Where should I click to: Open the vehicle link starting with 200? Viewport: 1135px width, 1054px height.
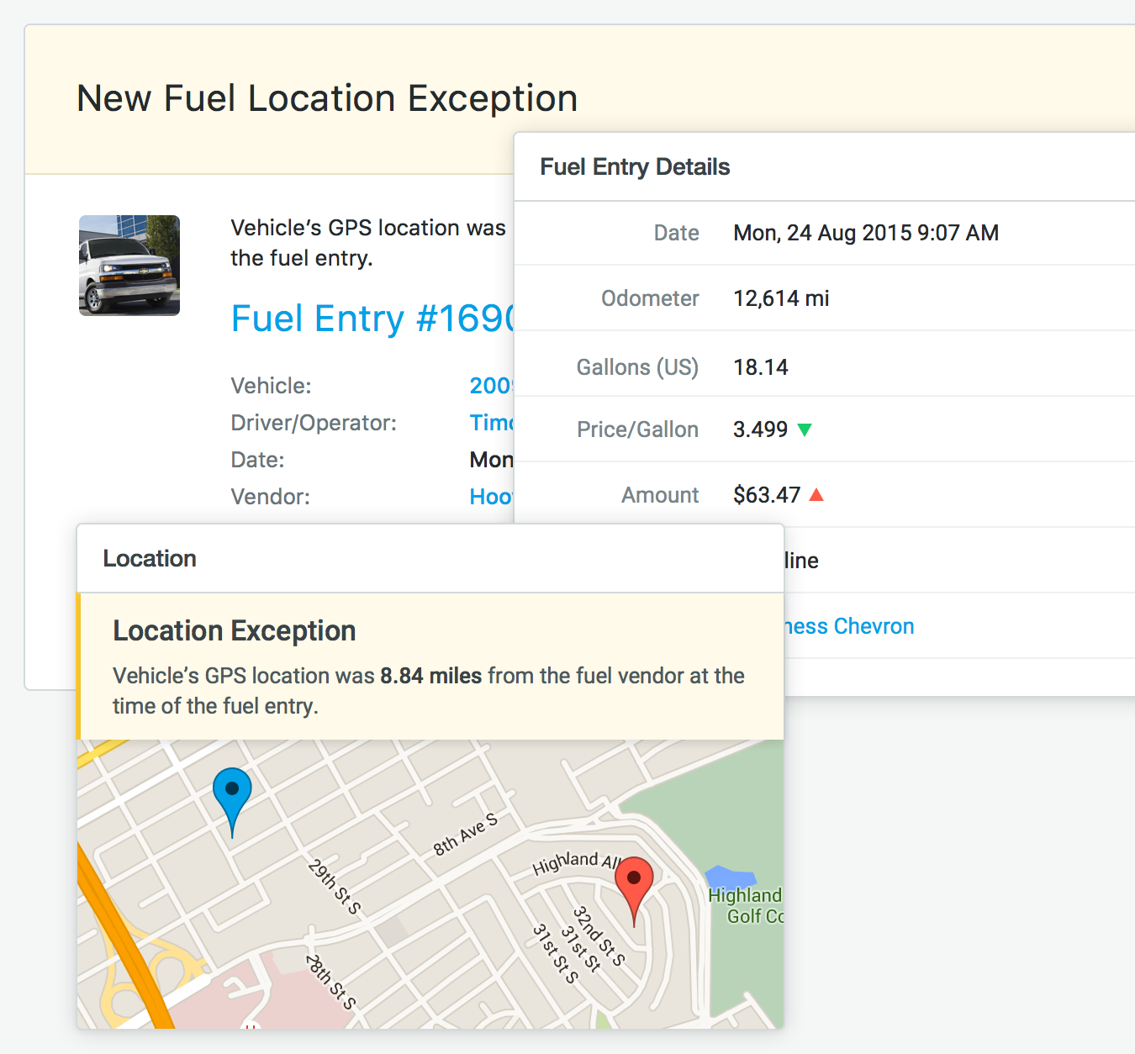pos(491,386)
